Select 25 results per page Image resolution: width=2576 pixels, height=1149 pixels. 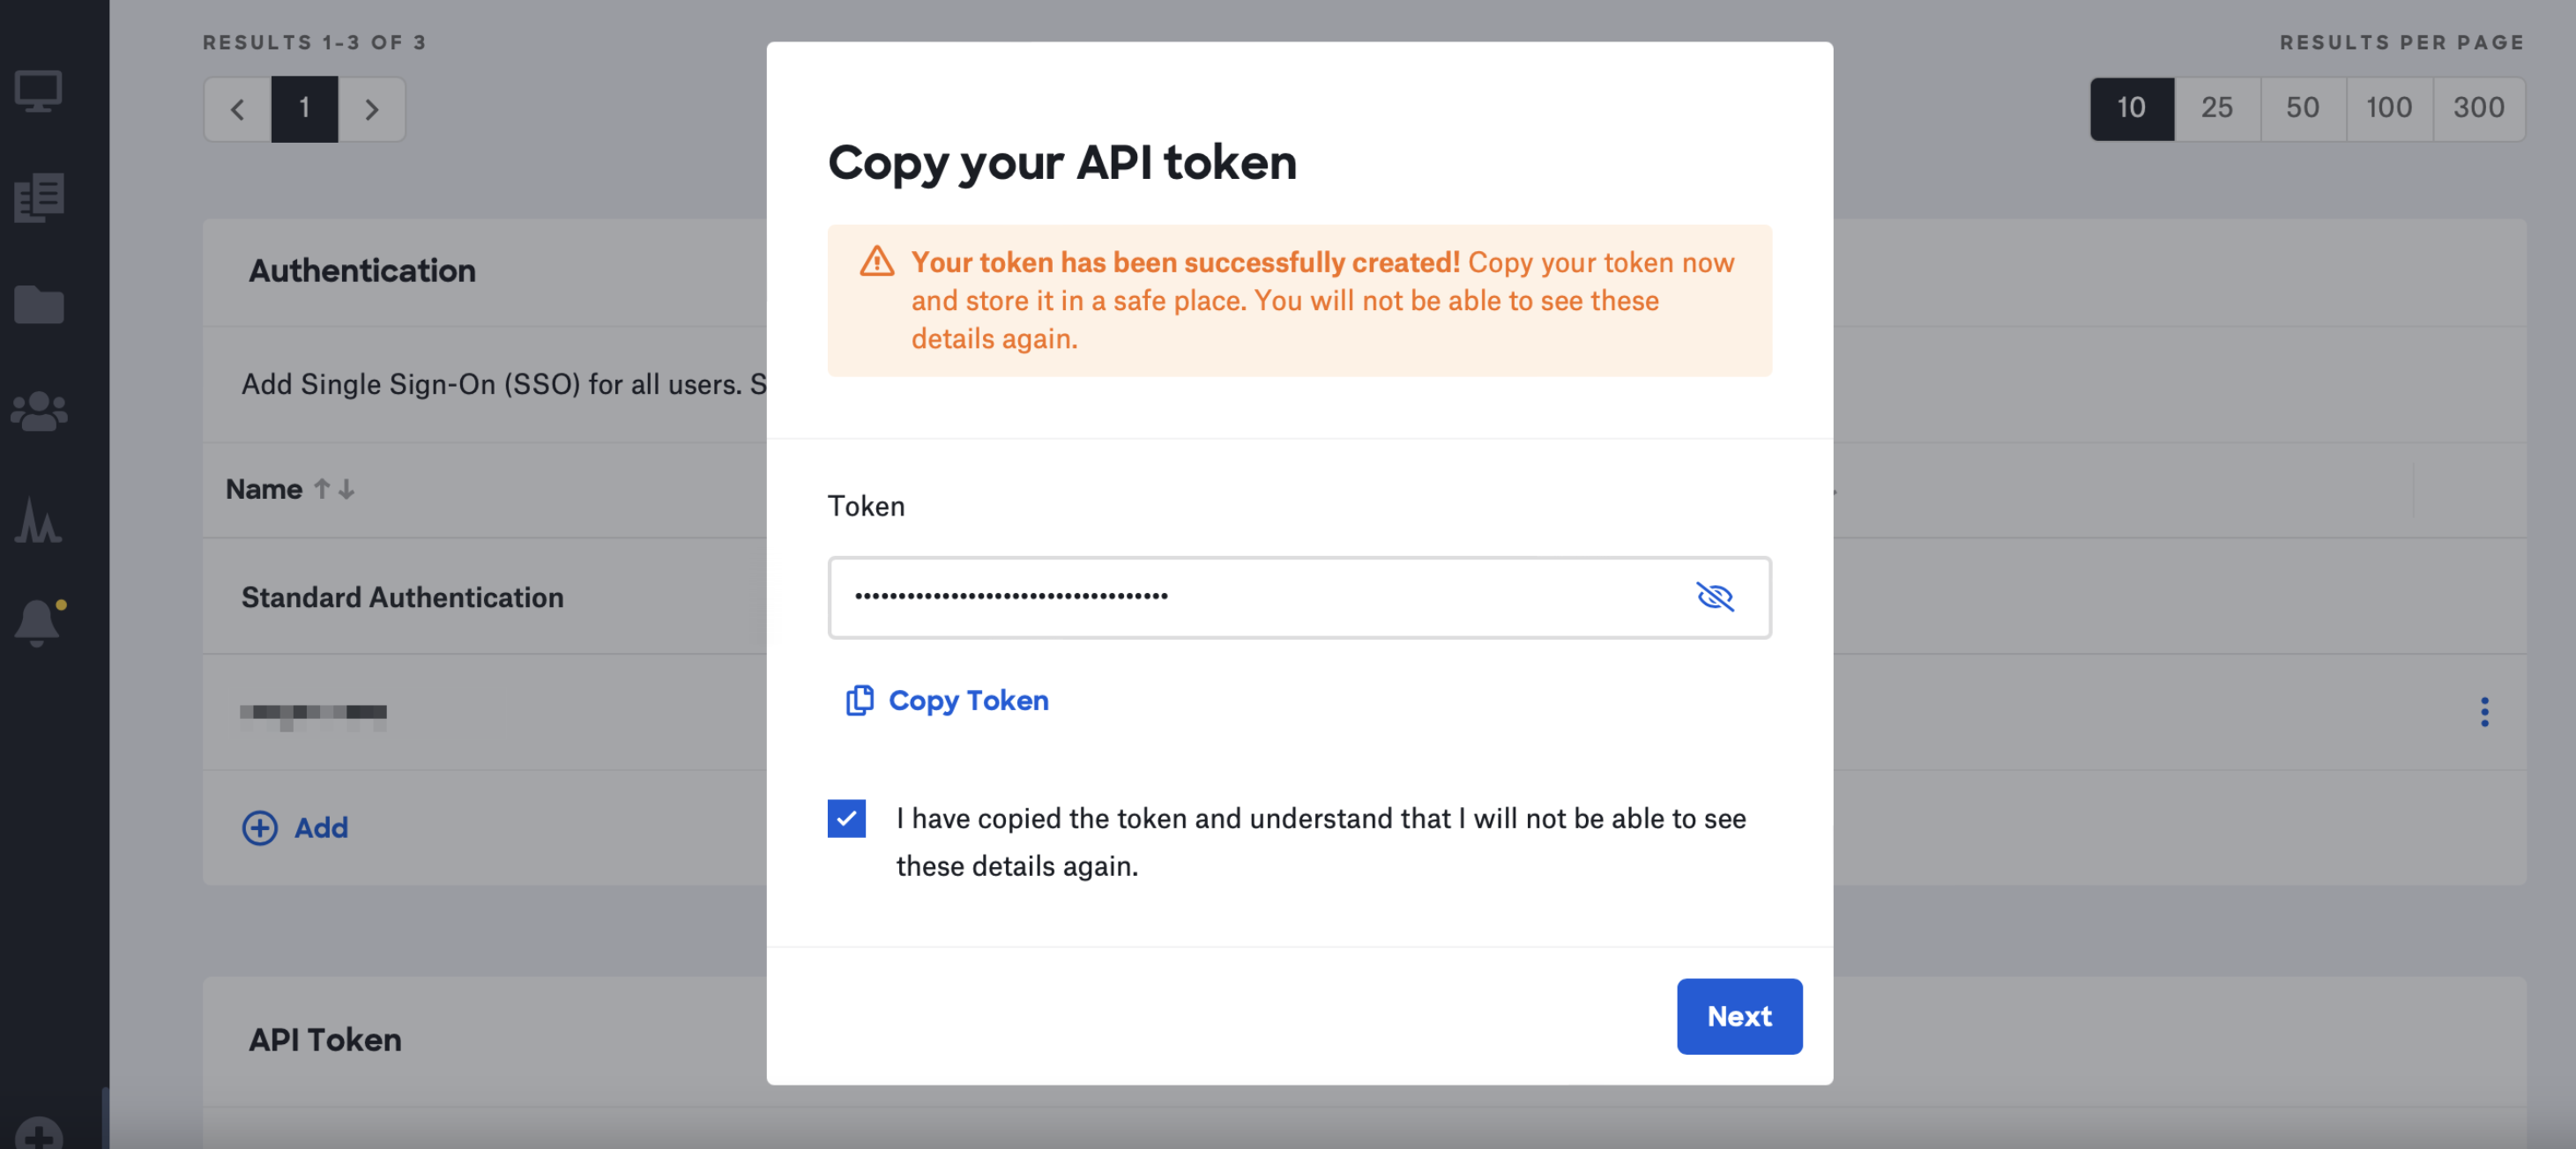coord(2217,107)
